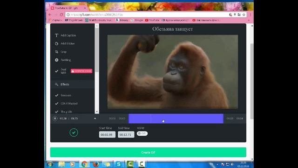
Task: Click the purple selected timeline range
Action: coord(176,119)
